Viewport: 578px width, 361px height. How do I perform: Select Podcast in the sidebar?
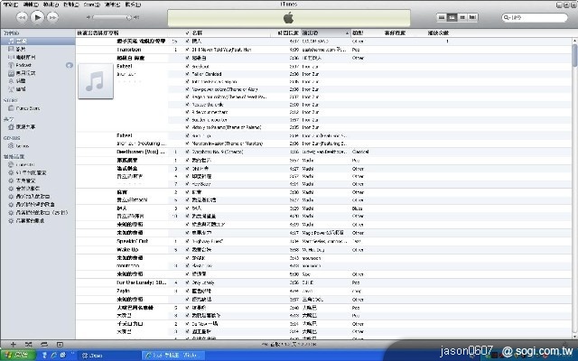24,65
